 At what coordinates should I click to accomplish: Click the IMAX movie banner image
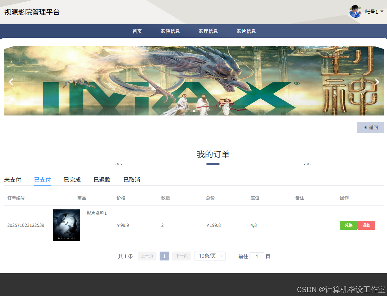[194, 81]
